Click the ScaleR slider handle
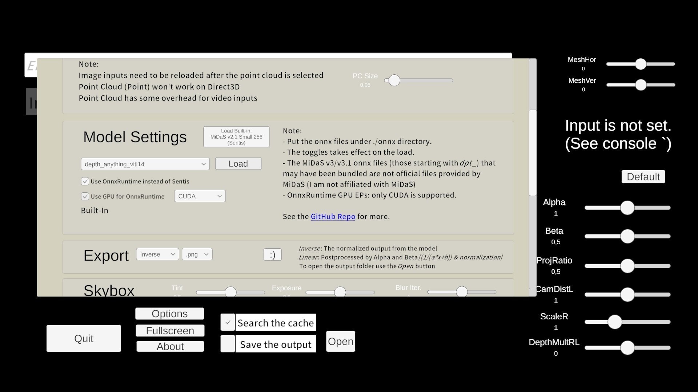The image size is (698, 392). (615, 322)
